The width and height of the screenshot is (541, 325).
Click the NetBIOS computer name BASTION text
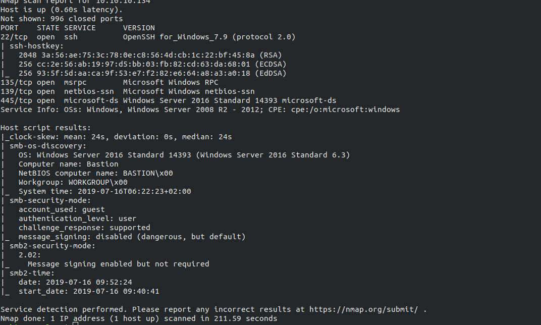click(x=95, y=173)
